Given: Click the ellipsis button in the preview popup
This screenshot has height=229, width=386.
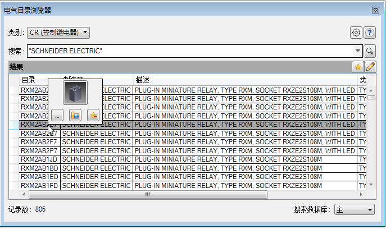Looking at the screenshot, I should pyautogui.click(x=57, y=116).
